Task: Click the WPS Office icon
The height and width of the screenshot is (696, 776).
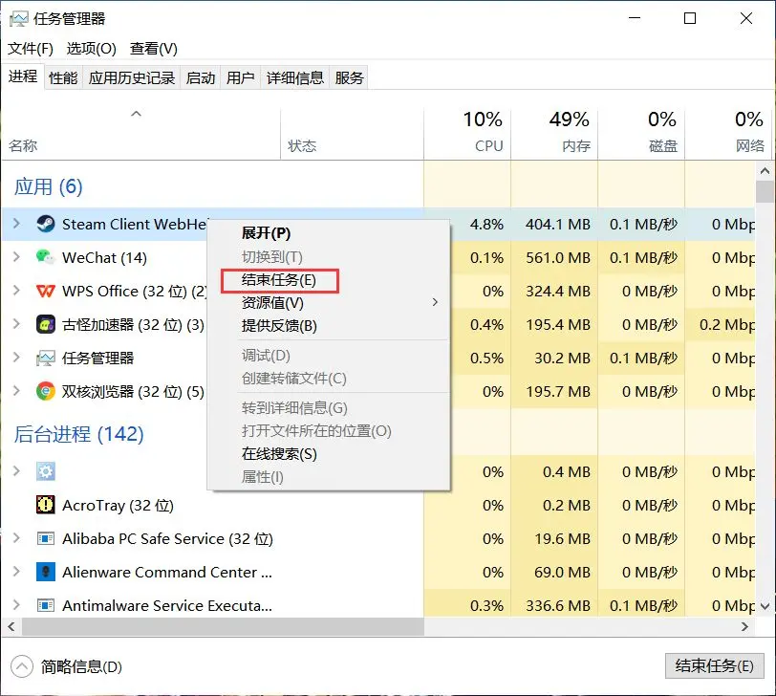Action: click(45, 292)
